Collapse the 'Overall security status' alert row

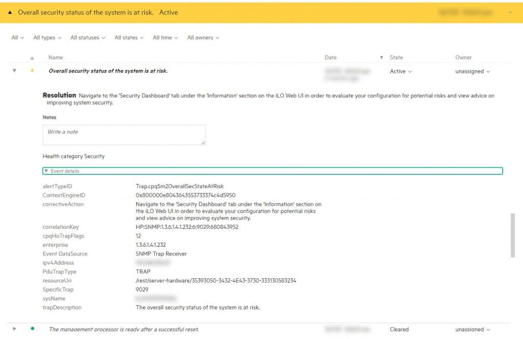(14, 70)
